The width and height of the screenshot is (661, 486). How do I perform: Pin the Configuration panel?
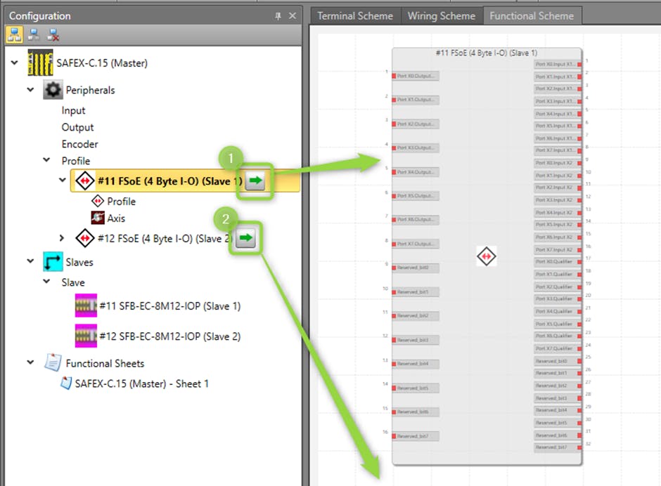278,15
